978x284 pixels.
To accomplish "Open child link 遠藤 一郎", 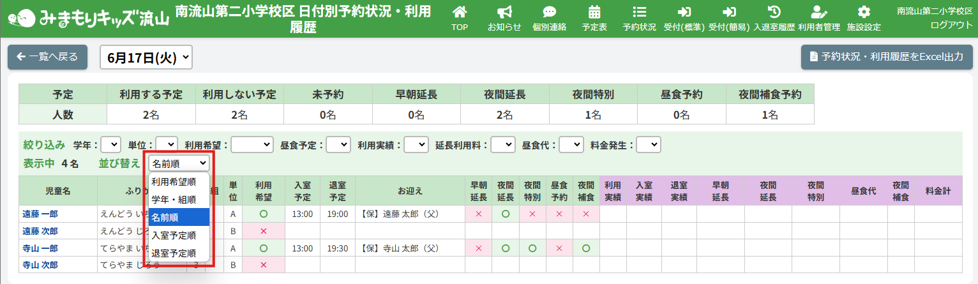I will [x=40, y=214].
